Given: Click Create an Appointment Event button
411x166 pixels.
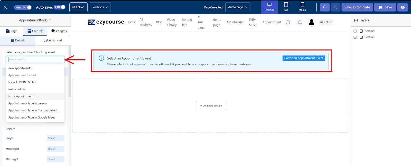Looking at the screenshot, I should click(x=304, y=58).
